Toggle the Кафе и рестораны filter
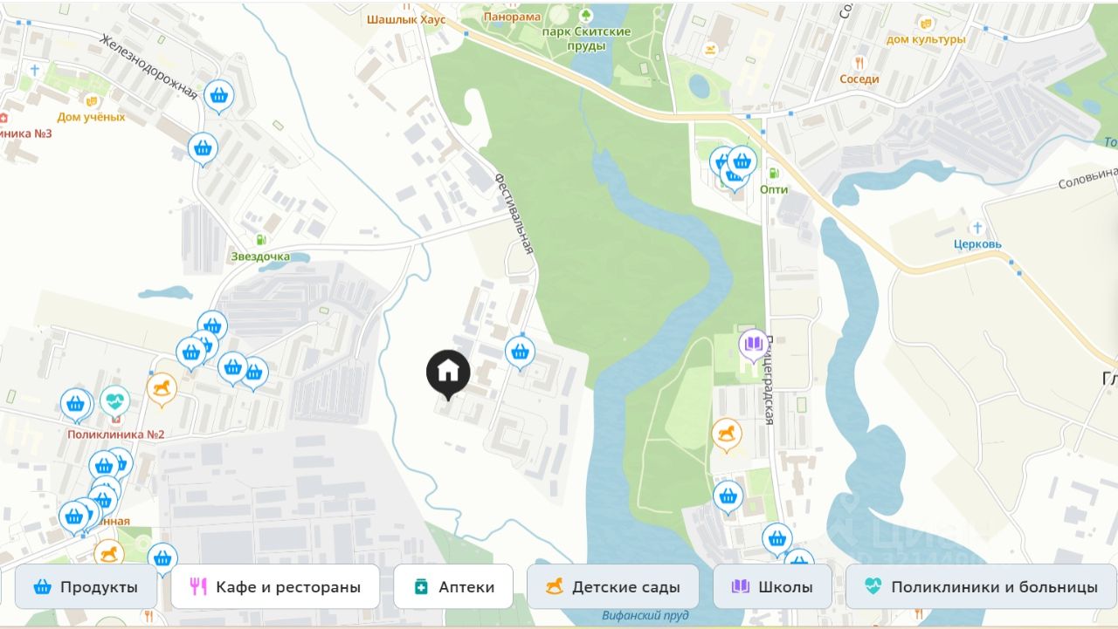1118x629 pixels. coord(275,587)
